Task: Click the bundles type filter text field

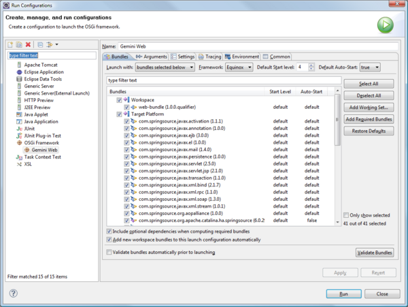Action: pyautogui.click(x=224, y=80)
